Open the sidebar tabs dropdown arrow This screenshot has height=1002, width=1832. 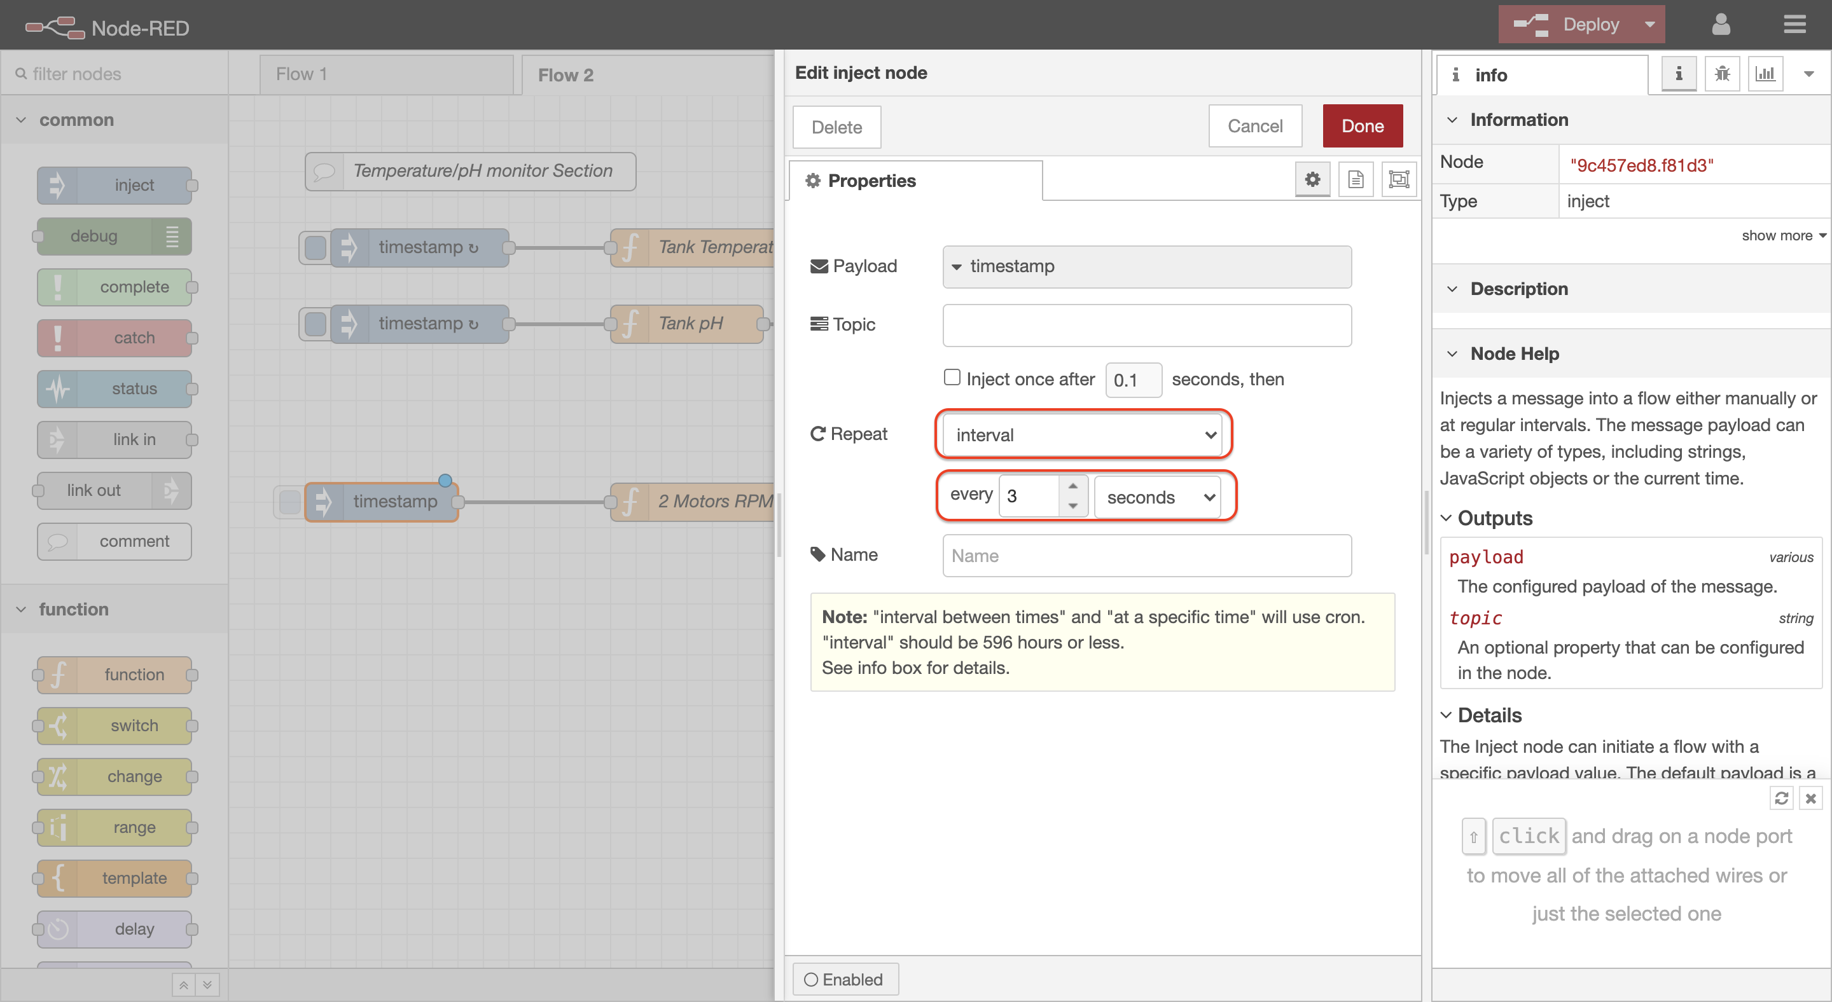(x=1808, y=74)
